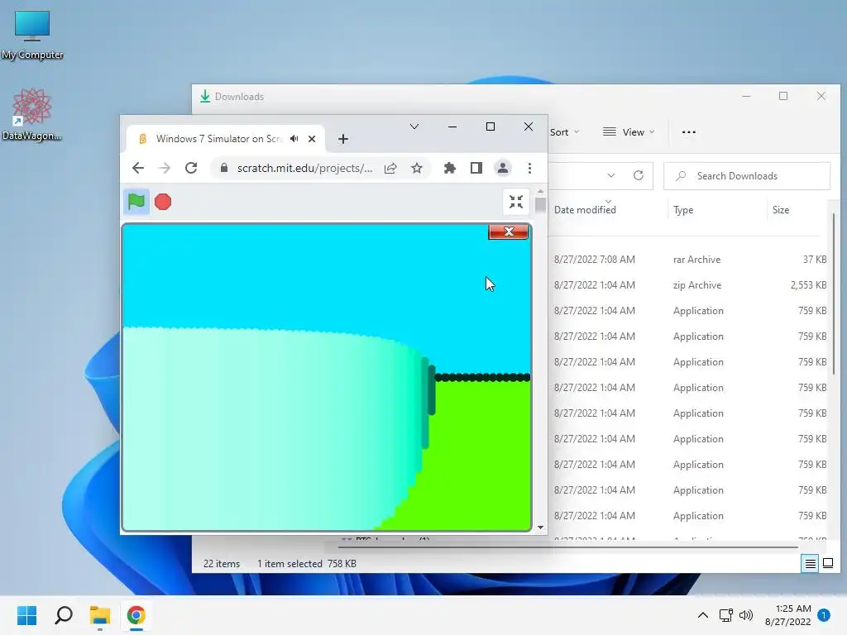
Task: Share this page via share icon
Action: tap(390, 168)
